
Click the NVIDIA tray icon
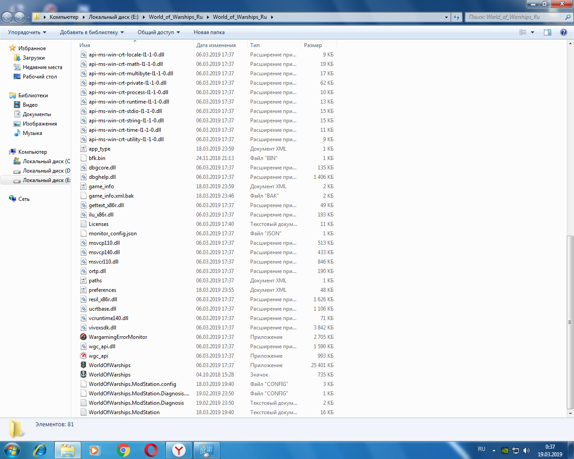(x=505, y=450)
